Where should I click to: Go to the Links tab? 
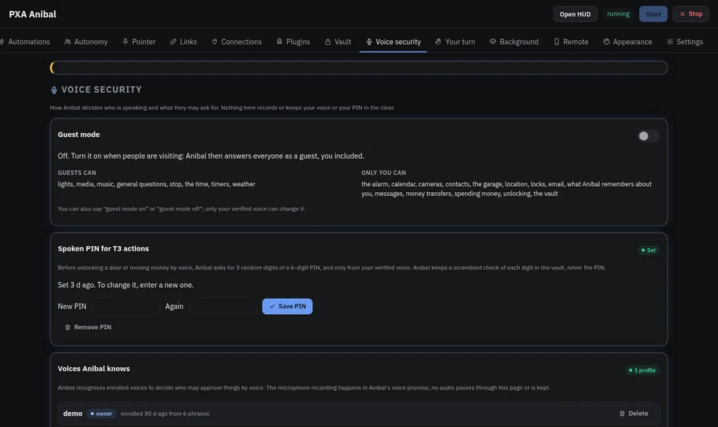point(184,42)
